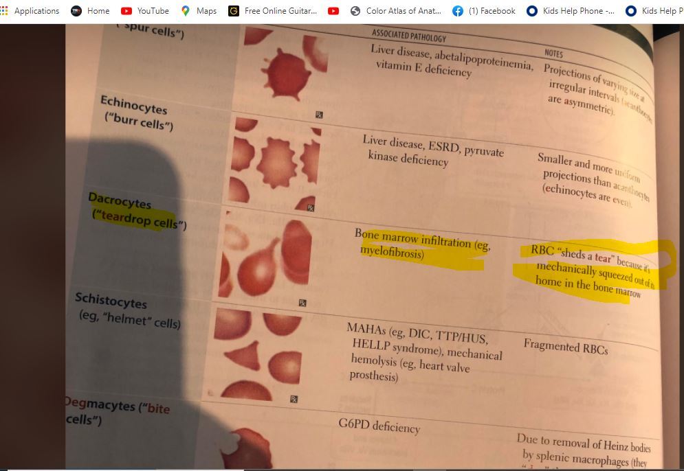Screen dimensions: 684x471
Task: Click 'Liver disease, abetalipoproteinemia,' text
Action: [x=452, y=57]
